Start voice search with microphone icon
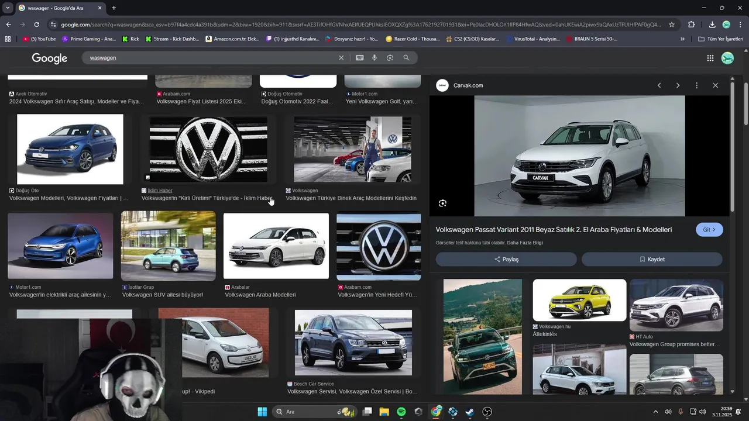Image resolution: width=749 pixels, height=421 pixels. tap(374, 58)
